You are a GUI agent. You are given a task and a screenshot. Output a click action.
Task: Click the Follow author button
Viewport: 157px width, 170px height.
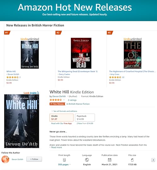coord(34,159)
